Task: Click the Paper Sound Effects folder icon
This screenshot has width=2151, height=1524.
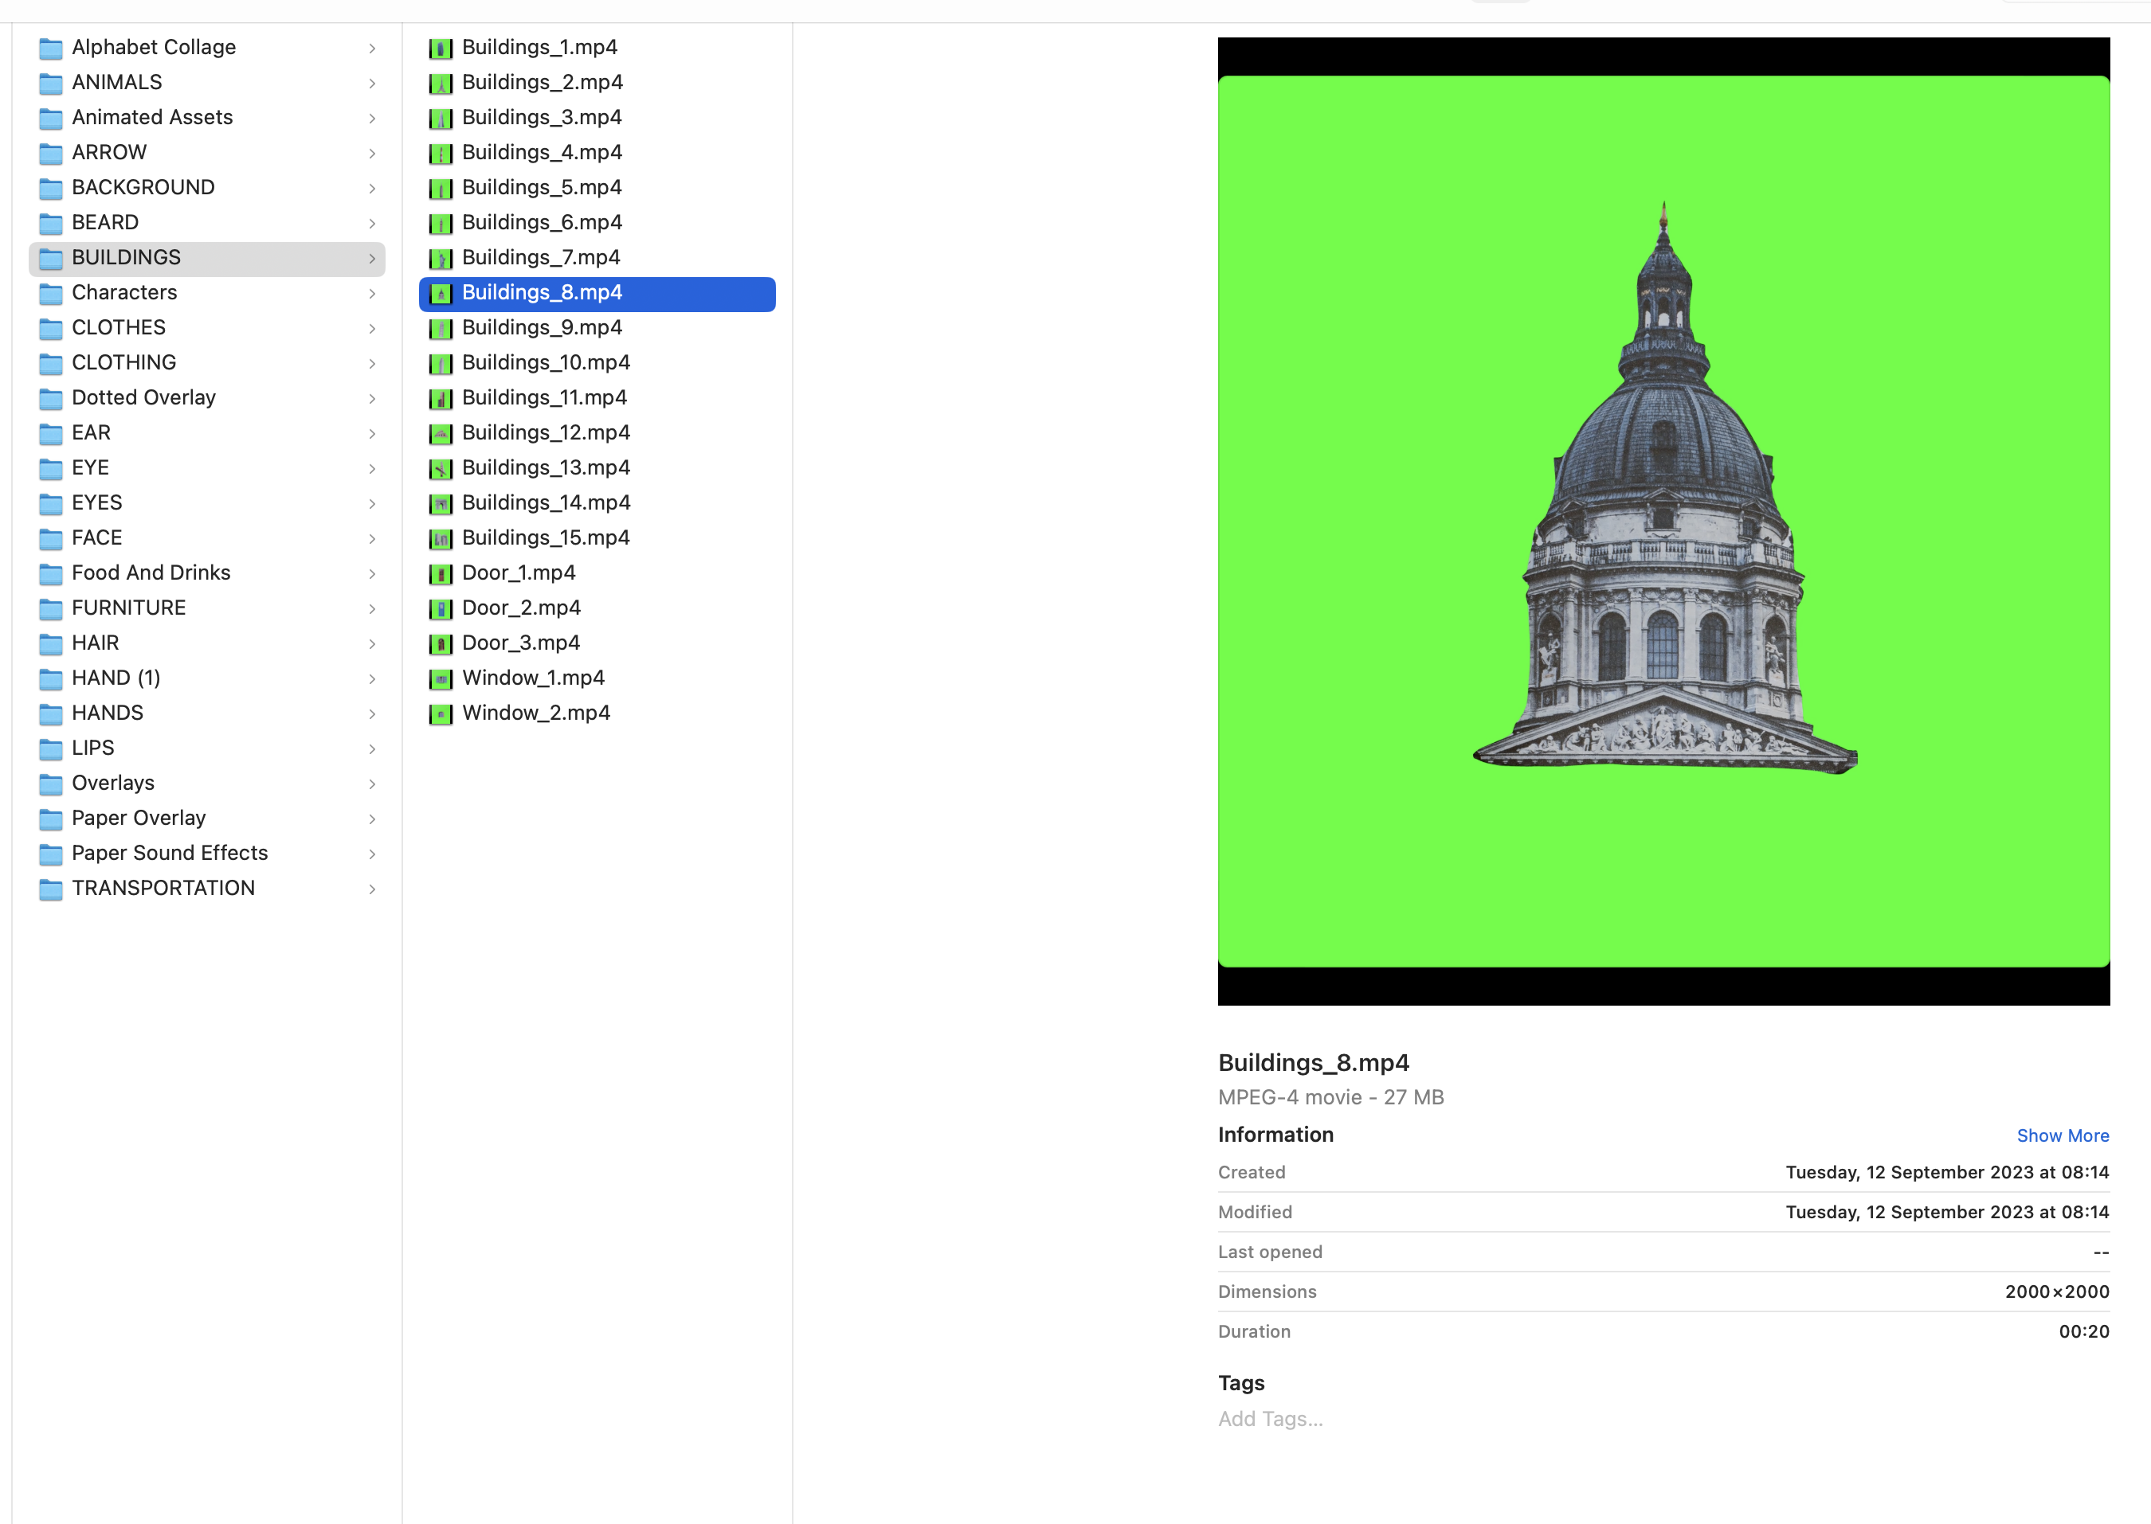Action: coord(51,854)
